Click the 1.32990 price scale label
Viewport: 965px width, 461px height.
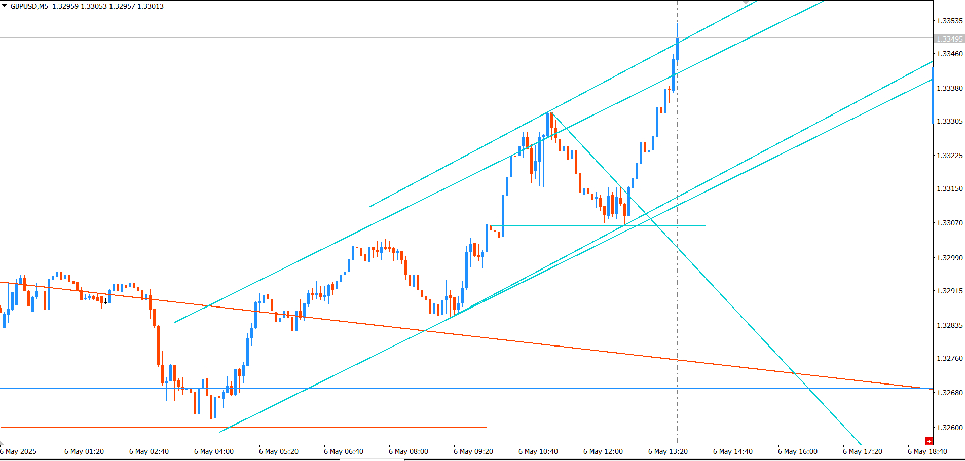(949, 258)
